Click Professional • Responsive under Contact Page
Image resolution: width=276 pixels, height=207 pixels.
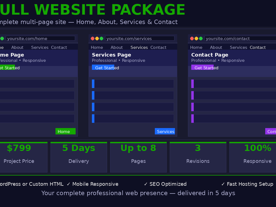tap(218, 60)
